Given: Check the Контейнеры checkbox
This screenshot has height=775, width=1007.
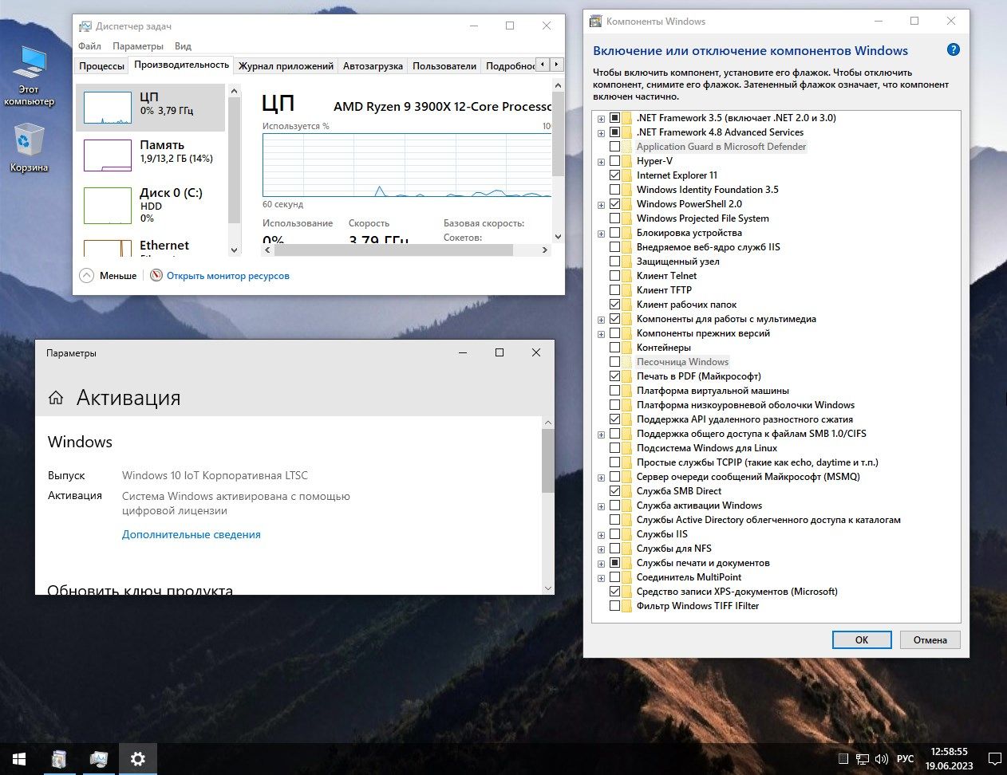Looking at the screenshot, I should [x=614, y=348].
